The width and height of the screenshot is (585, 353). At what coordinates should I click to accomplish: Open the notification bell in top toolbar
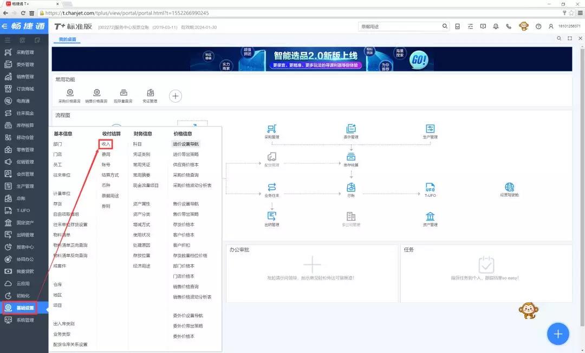496,26
